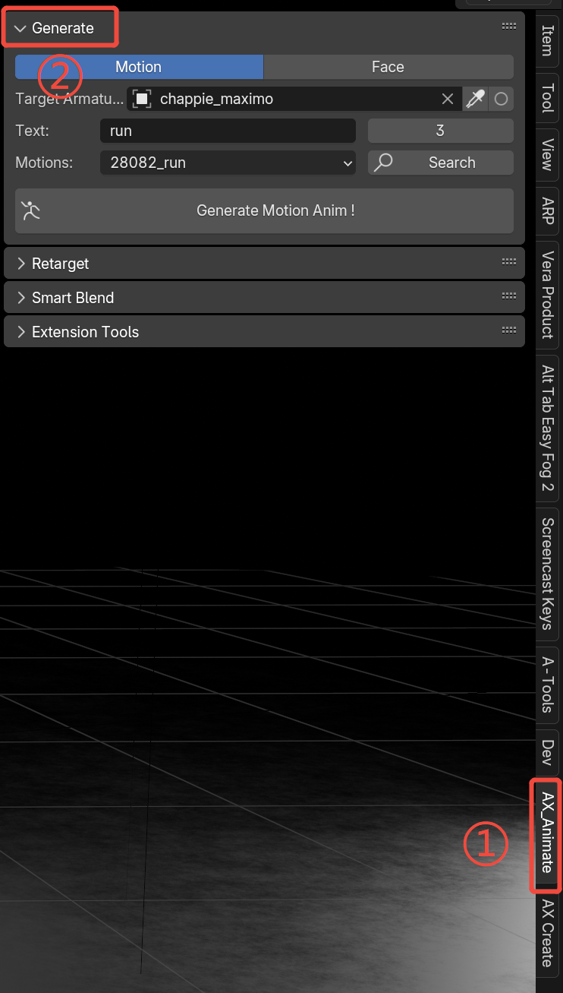Click the Generate panel drag grip dots
Viewport: 563px width, 993px height.
[x=509, y=27]
